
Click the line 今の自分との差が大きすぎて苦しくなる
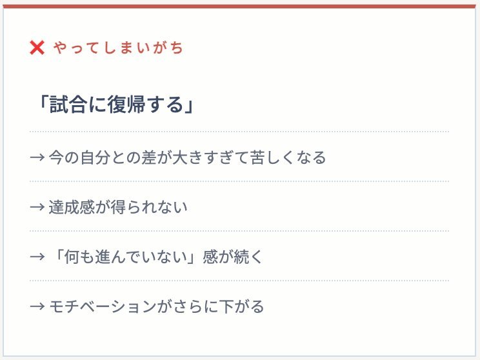point(187,157)
